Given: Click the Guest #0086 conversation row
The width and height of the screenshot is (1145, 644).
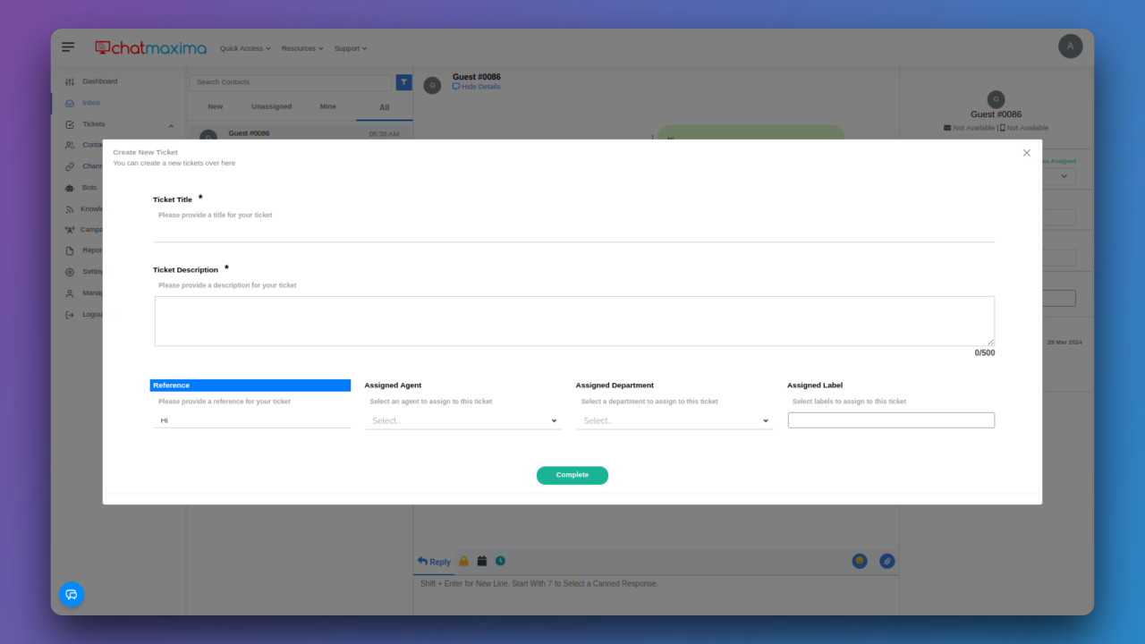Looking at the screenshot, I should tap(301, 134).
